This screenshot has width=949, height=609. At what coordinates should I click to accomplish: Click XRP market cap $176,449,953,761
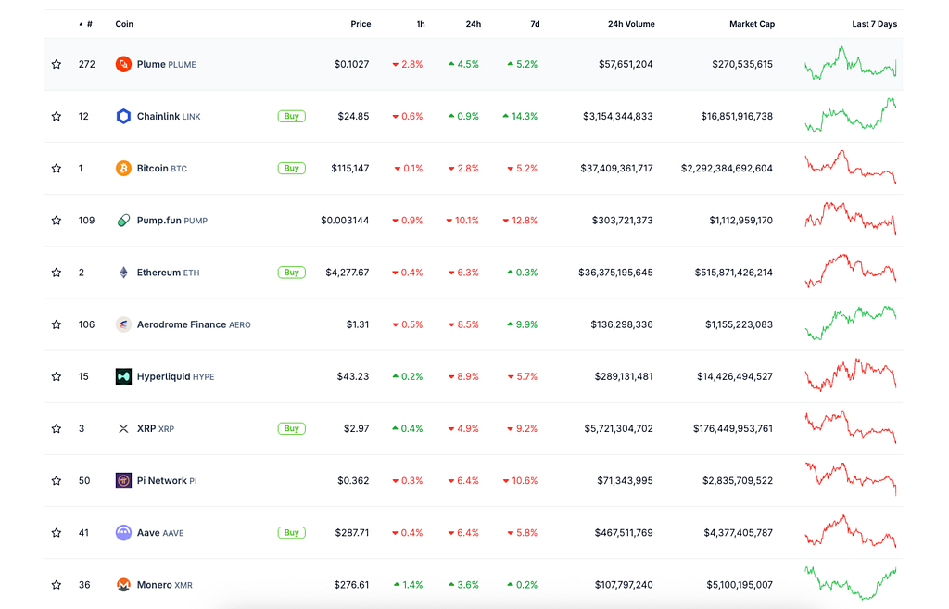(733, 428)
